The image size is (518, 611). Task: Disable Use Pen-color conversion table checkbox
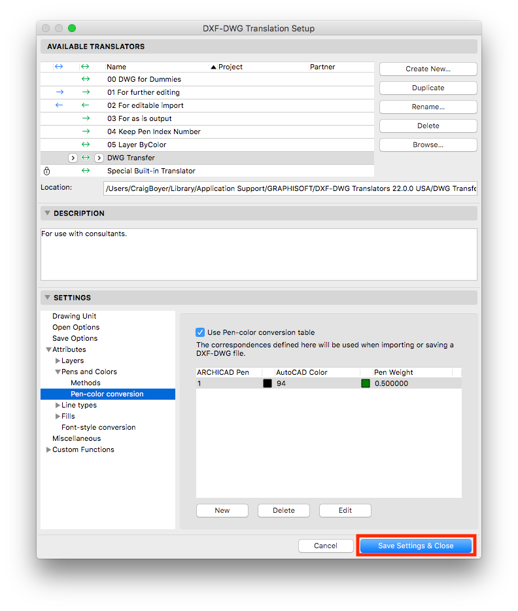pyautogui.click(x=199, y=332)
